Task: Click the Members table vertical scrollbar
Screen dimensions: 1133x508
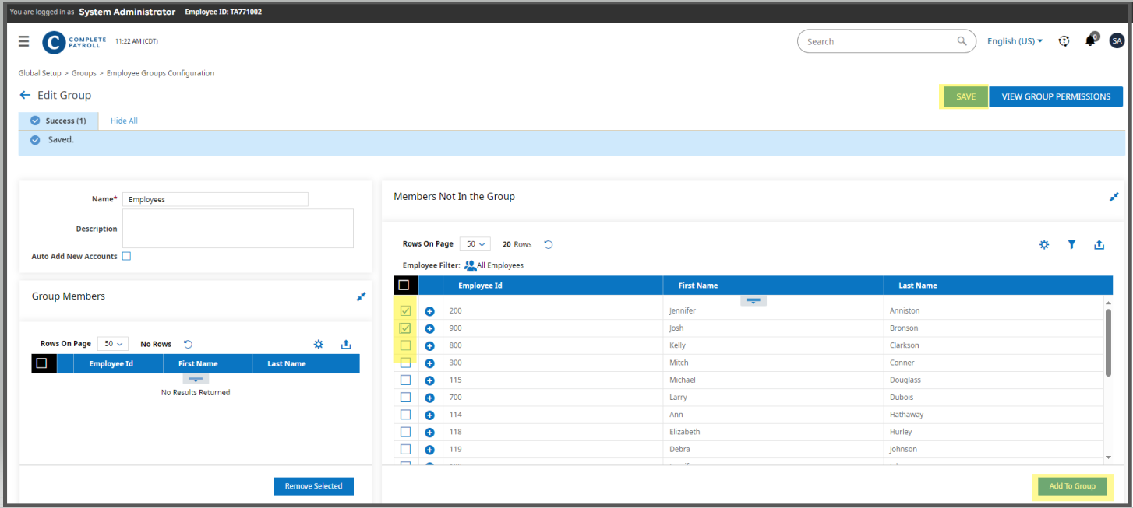Action: pyautogui.click(x=1108, y=342)
